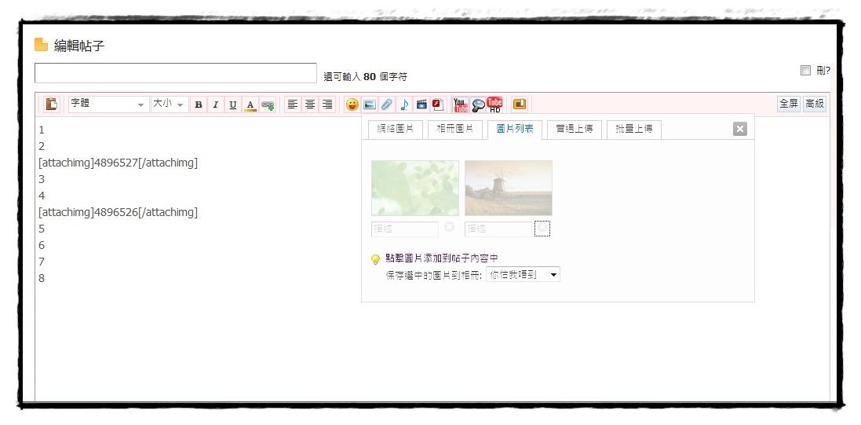Insert a link with the chain icon
Screen dimensions: 861x425
click(x=268, y=104)
